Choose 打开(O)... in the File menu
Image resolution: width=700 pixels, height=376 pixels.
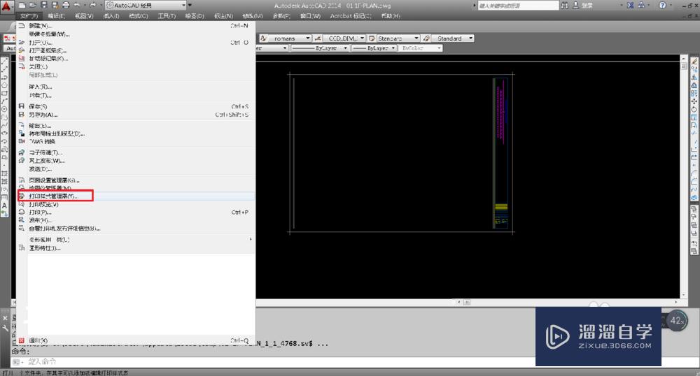pos(136,43)
